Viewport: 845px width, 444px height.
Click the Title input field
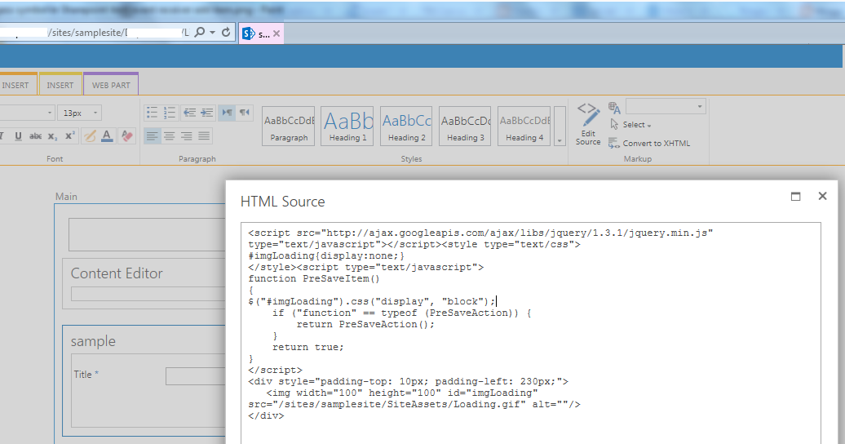coord(195,376)
